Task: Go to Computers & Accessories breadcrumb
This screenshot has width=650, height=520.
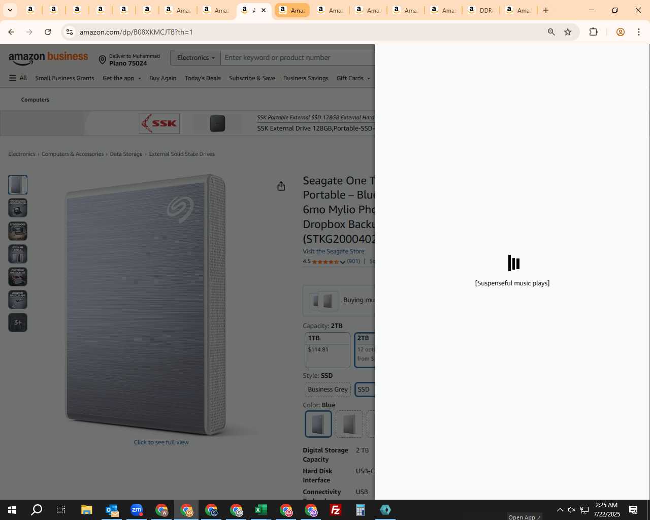Action: point(73,154)
